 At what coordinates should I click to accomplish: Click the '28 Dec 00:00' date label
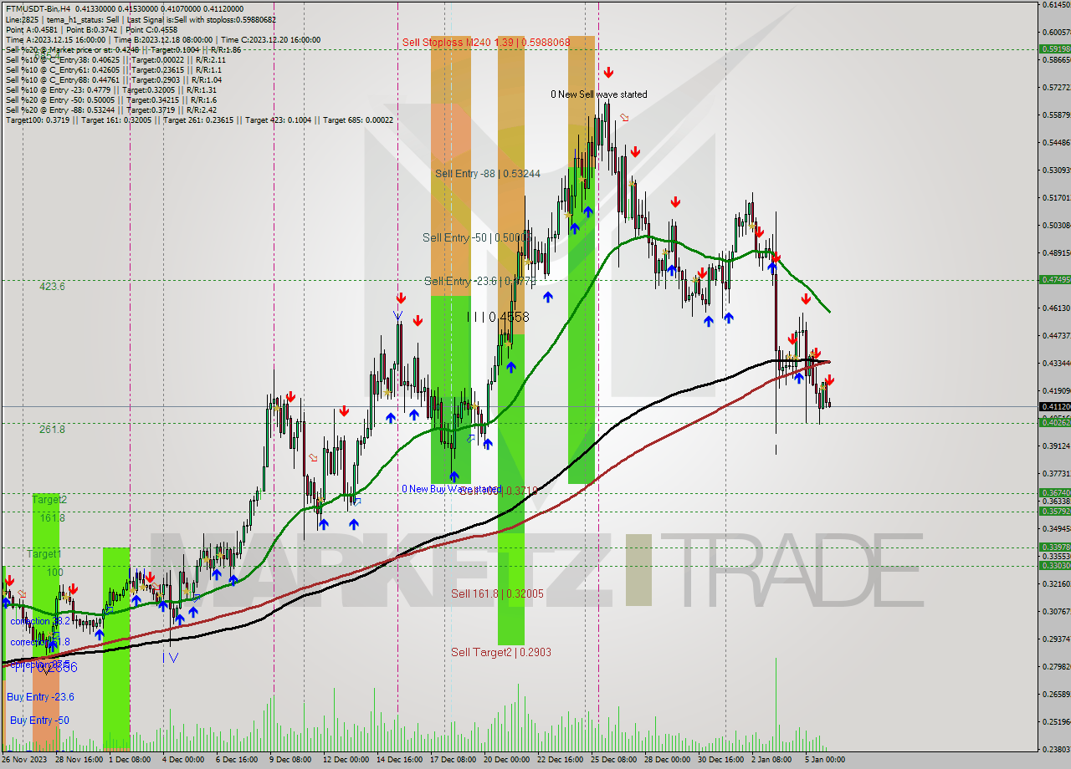click(x=668, y=760)
